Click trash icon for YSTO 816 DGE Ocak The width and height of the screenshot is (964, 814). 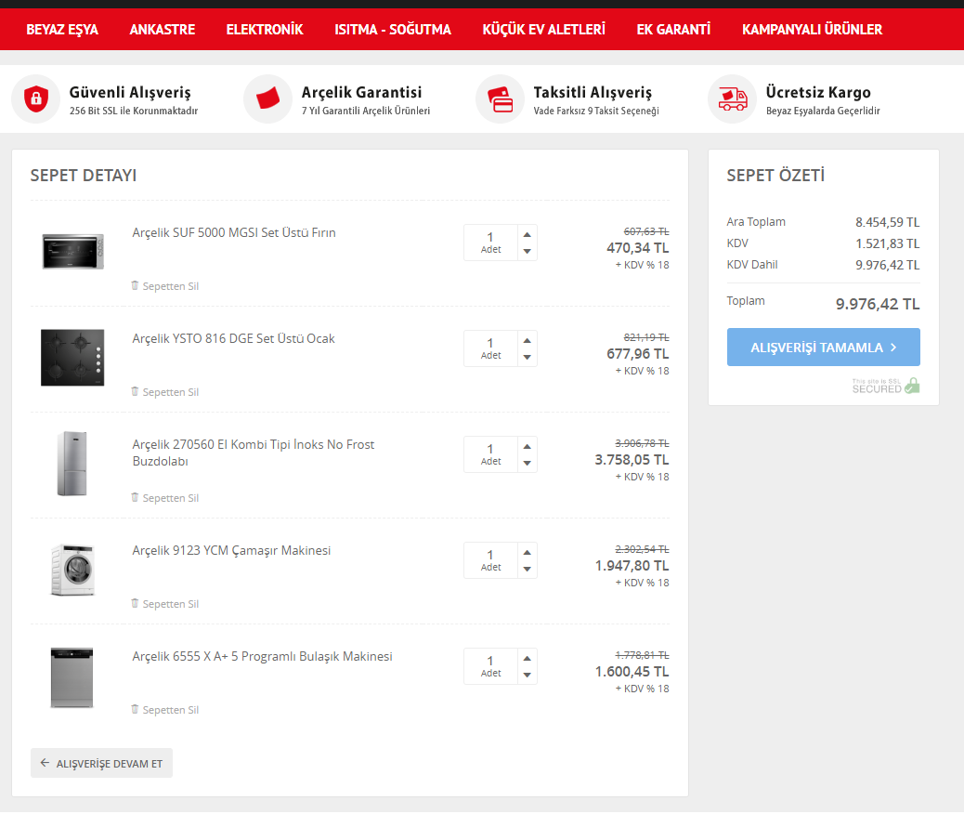(135, 391)
